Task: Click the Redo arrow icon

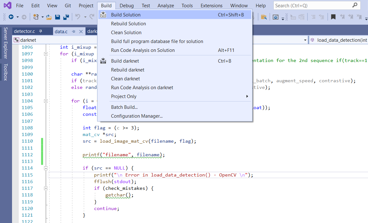Action: click(92, 17)
